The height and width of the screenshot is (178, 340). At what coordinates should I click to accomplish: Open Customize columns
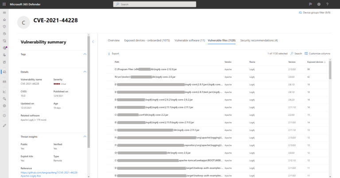[x=317, y=53]
